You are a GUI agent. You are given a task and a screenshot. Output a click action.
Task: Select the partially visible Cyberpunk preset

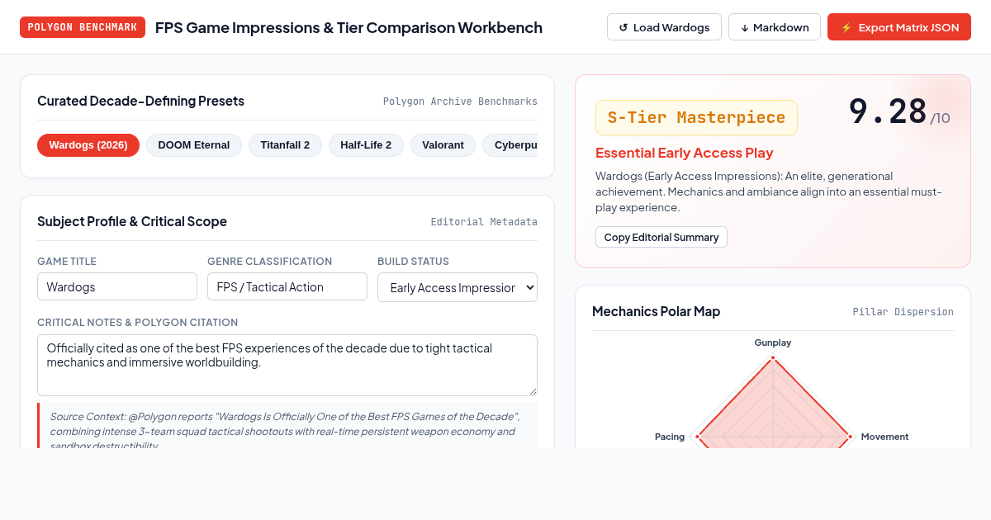click(510, 145)
